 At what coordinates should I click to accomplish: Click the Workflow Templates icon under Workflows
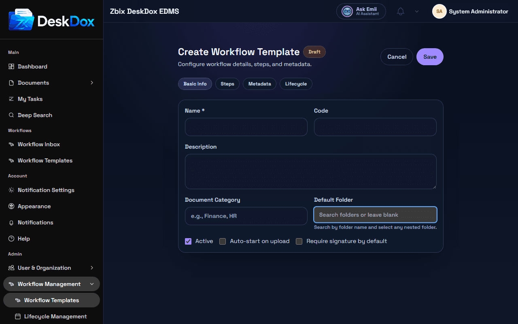11,160
